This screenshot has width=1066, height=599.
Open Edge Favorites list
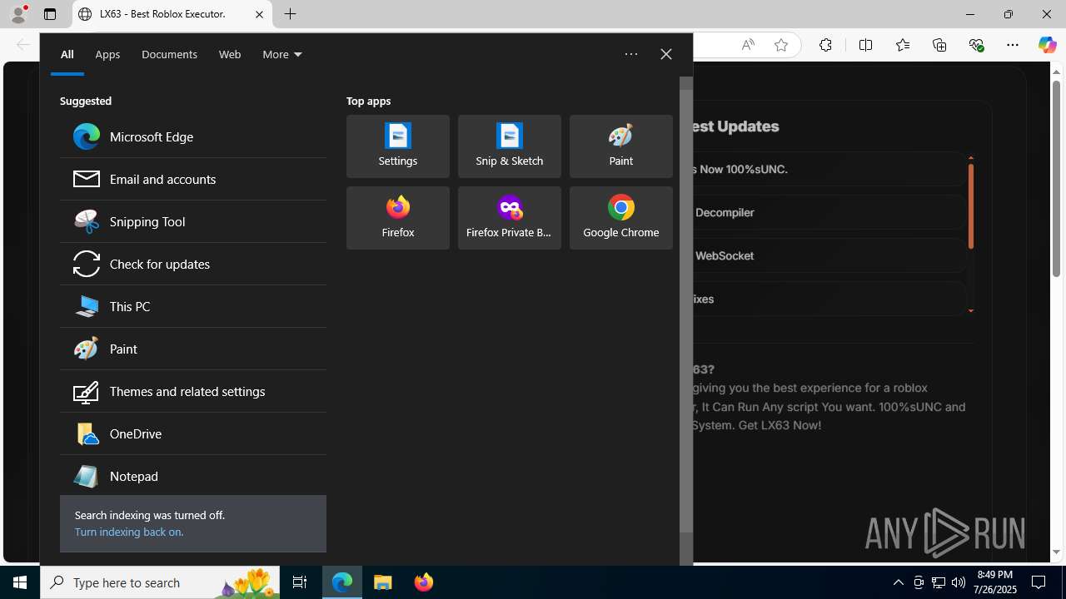tap(902, 45)
